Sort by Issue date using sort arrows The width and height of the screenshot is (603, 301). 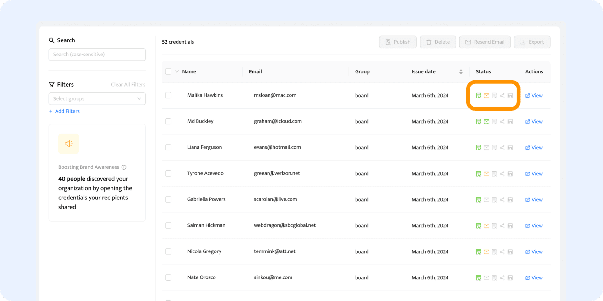pyautogui.click(x=461, y=72)
